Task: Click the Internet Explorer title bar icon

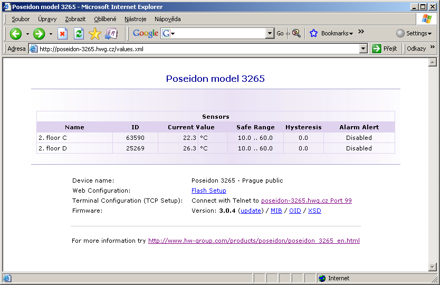Action: [x=7, y=7]
